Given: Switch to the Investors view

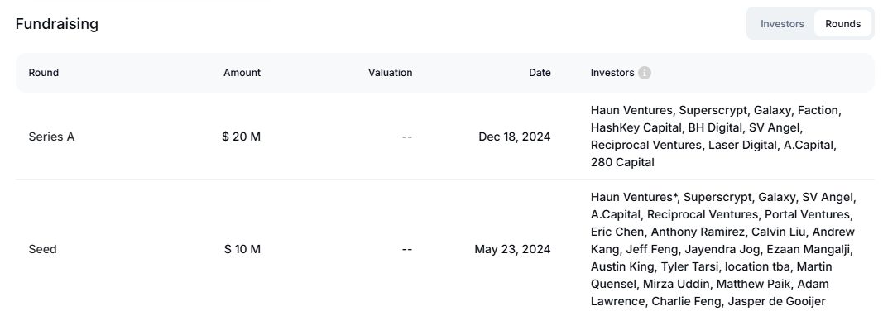Looking at the screenshot, I should click(782, 24).
